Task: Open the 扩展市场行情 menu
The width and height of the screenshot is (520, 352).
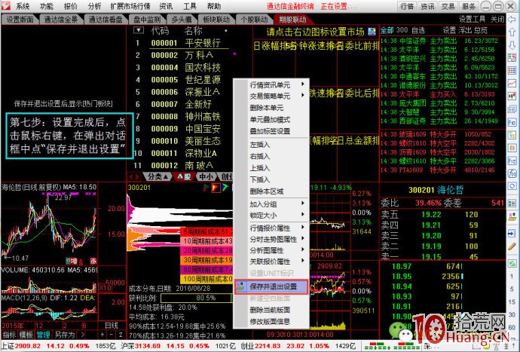Action: tap(130, 6)
